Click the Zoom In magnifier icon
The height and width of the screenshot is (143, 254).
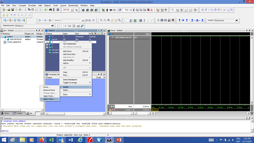coord(101,20)
